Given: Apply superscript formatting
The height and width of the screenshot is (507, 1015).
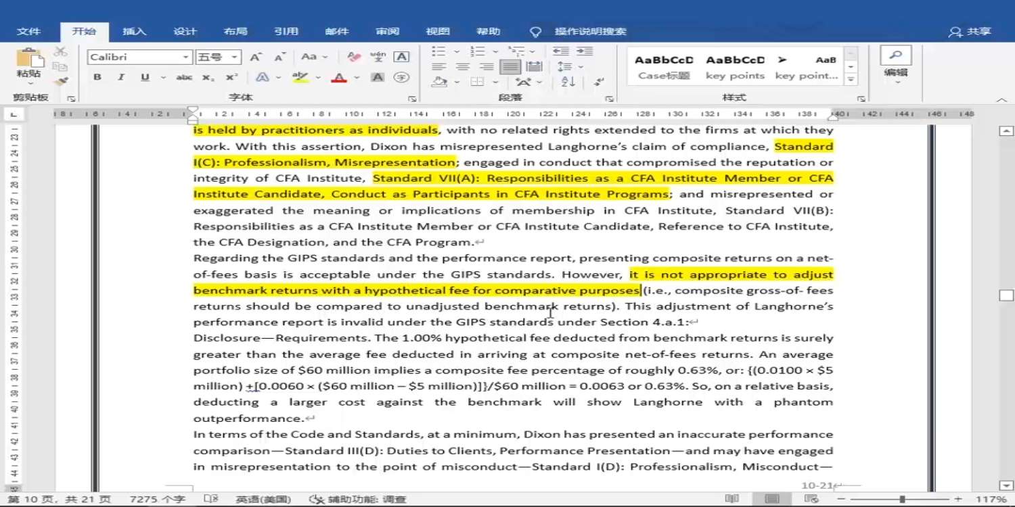Looking at the screenshot, I should point(231,77).
